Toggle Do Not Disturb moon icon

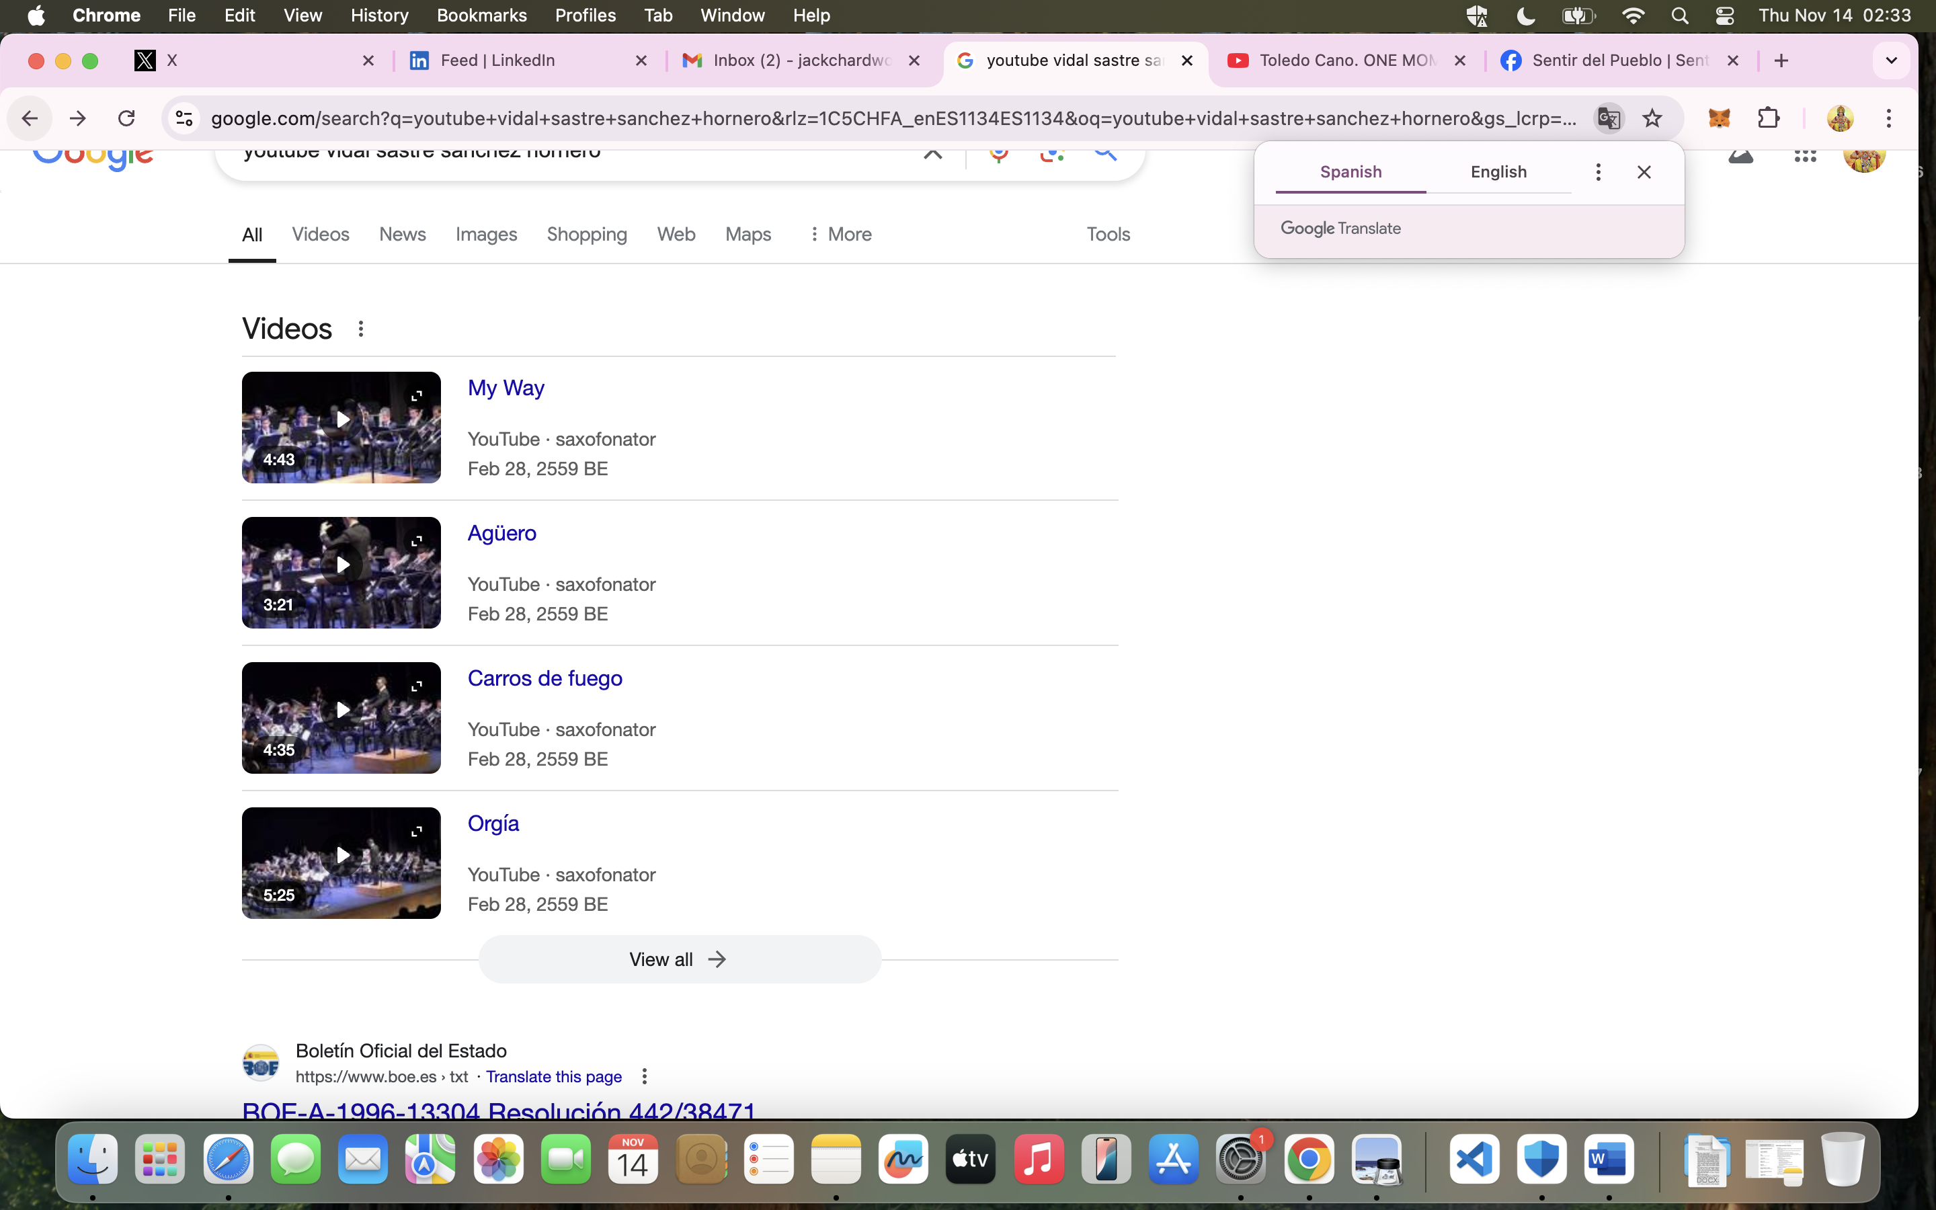pos(1525,16)
